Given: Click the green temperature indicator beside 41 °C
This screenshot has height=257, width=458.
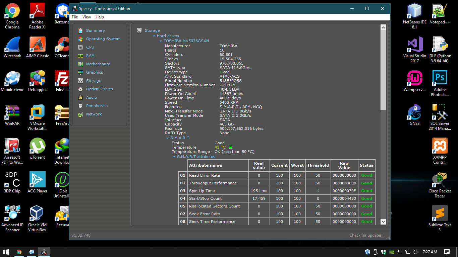Looking at the screenshot, I should pyautogui.click(x=231, y=147).
